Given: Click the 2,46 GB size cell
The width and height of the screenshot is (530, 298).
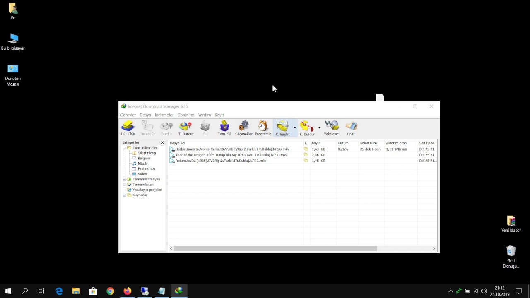Looking at the screenshot, I should tap(318, 155).
